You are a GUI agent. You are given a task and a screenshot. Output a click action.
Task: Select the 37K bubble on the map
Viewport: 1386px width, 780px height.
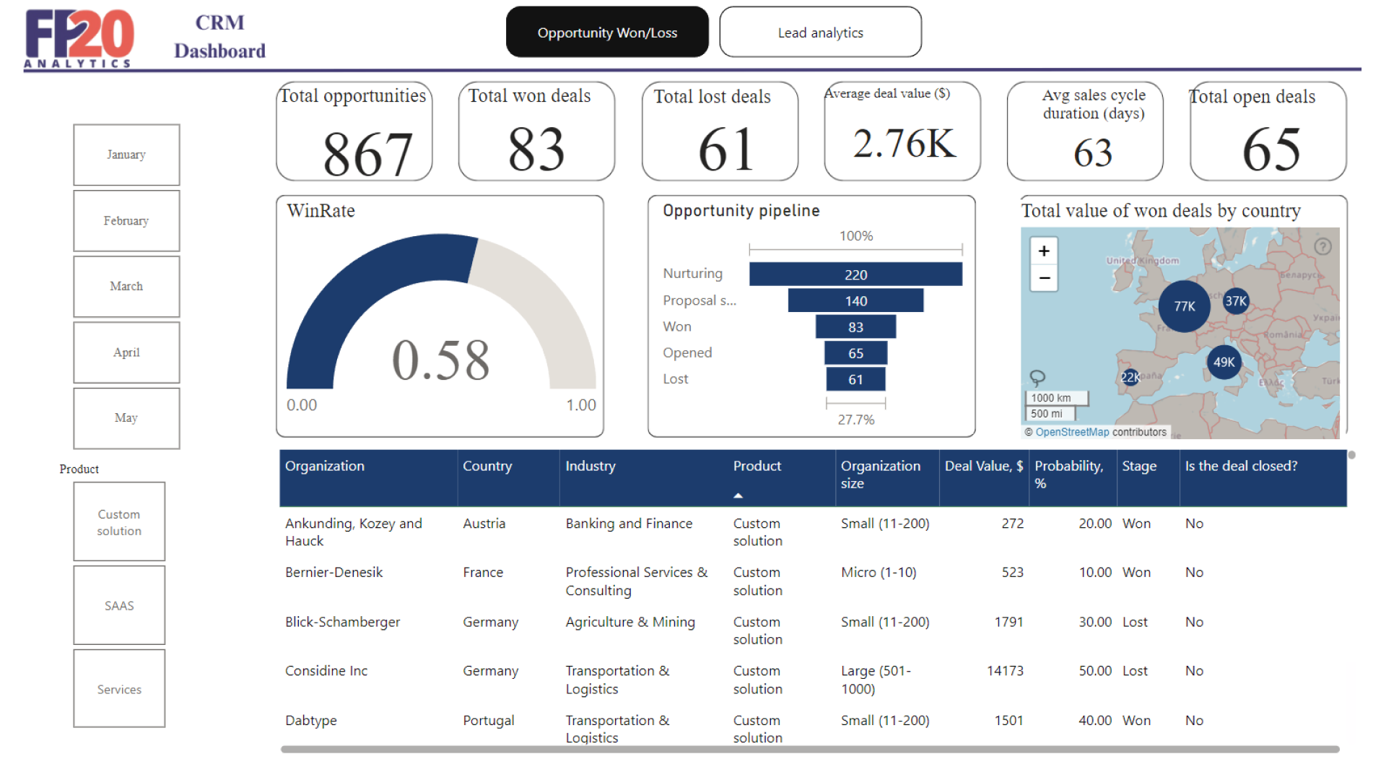tap(1236, 301)
